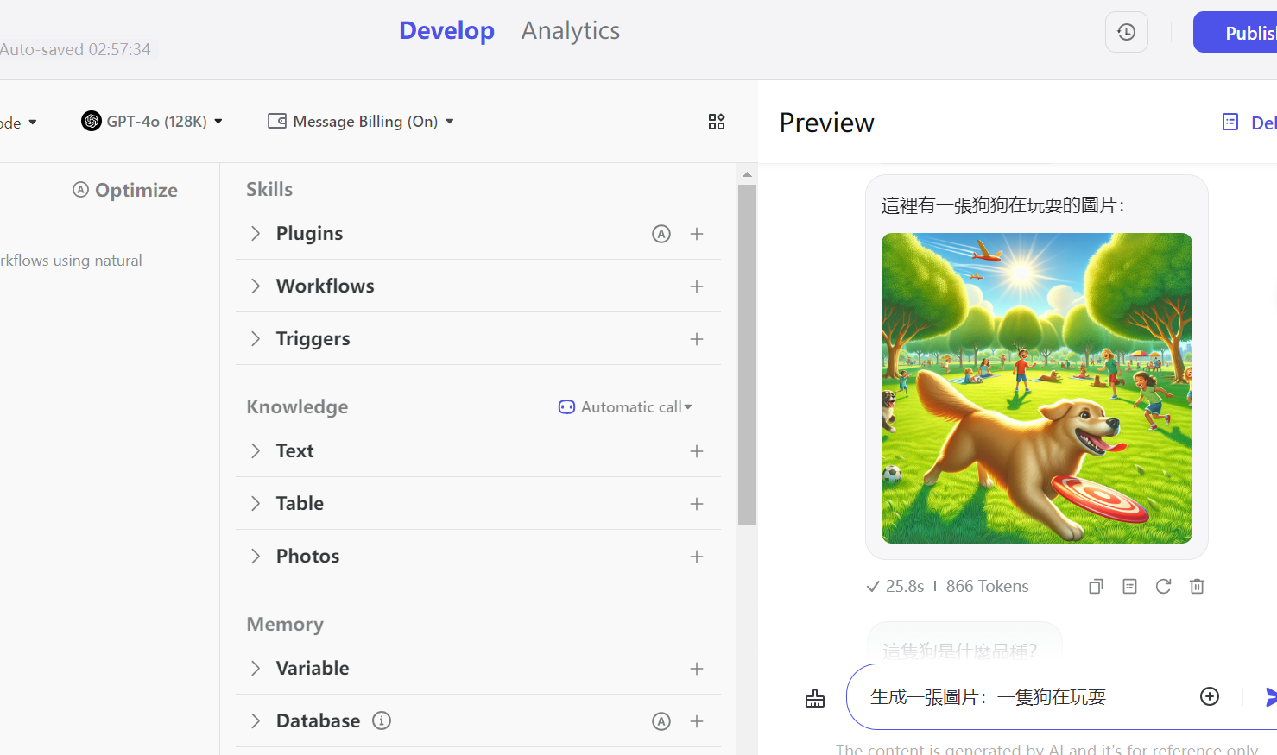Click the scrollbar up arrow

[x=747, y=174]
